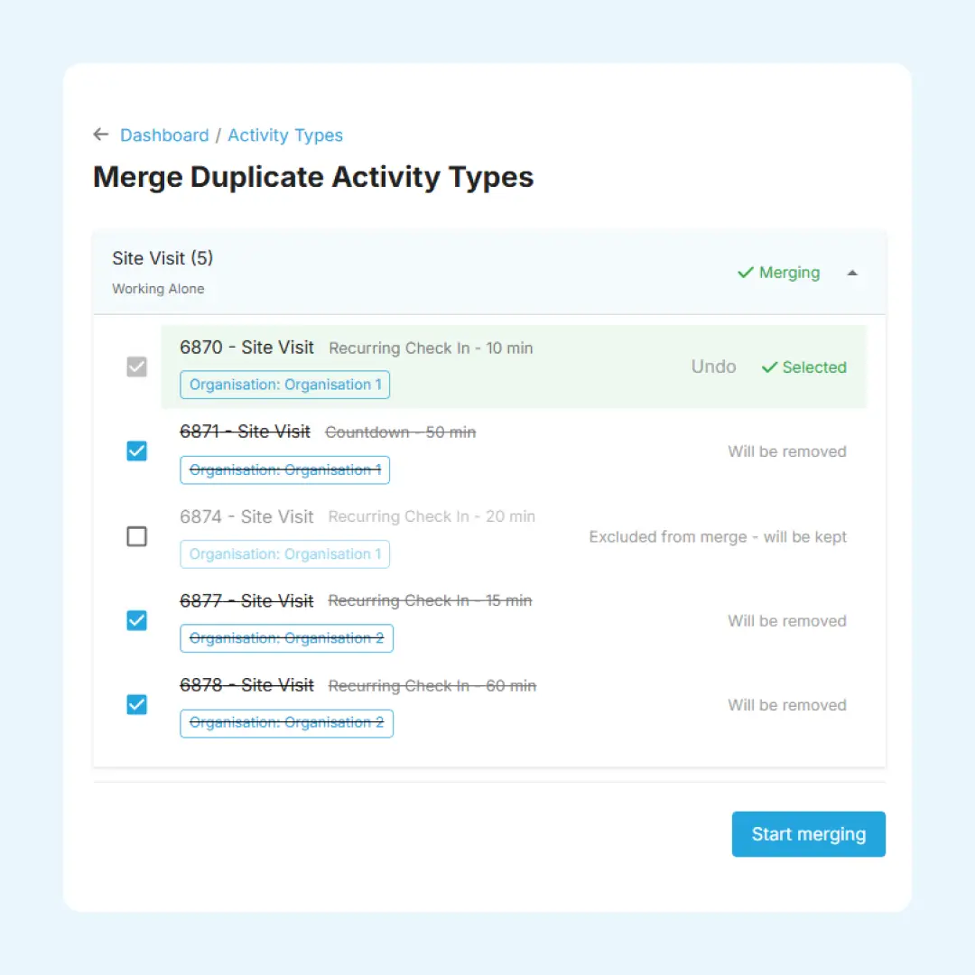The height and width of the screenshot is (975, 975).
Task: Click the back arrow icon
Action: [x=101, y=135]
